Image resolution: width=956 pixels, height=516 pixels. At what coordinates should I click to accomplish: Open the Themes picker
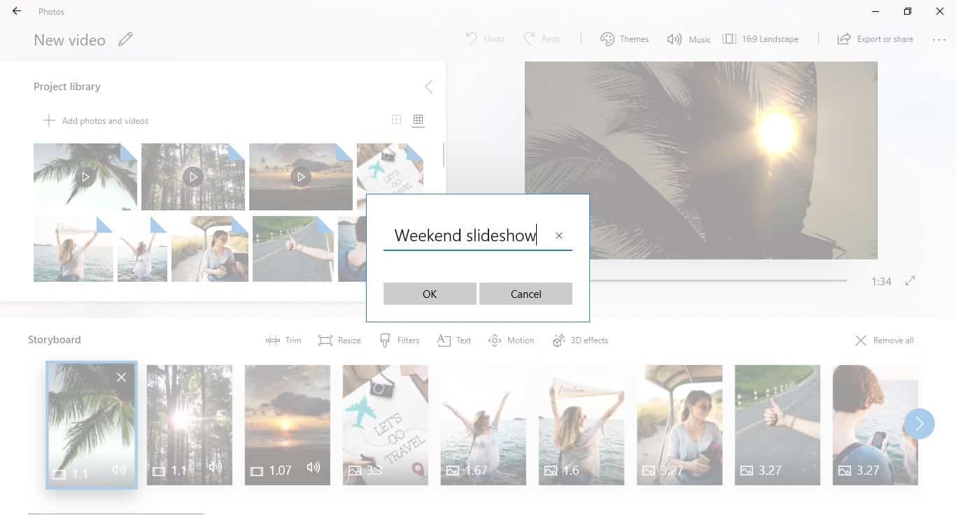(624, 38)
